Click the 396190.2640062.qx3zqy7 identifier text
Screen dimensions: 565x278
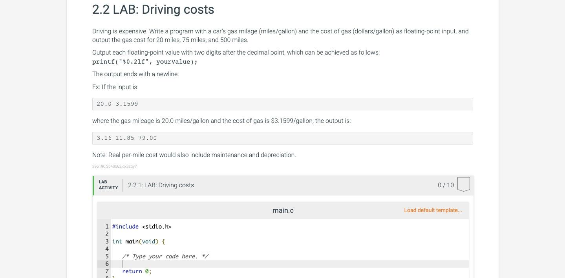pos(114,166)
